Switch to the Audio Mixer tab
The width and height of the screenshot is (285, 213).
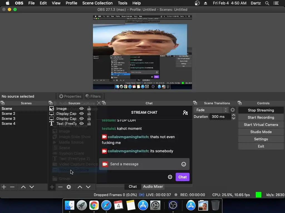point(153,187)
